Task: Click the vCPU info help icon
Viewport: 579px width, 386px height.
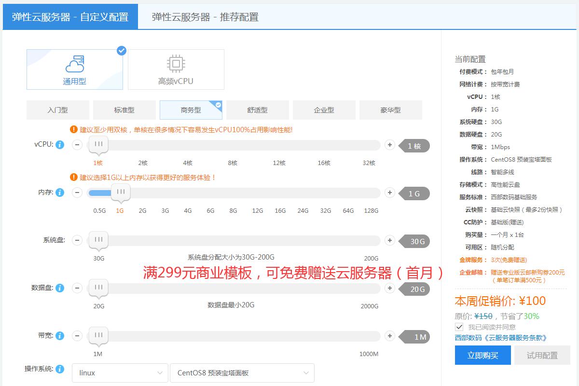Action: [x=60, y=145]
